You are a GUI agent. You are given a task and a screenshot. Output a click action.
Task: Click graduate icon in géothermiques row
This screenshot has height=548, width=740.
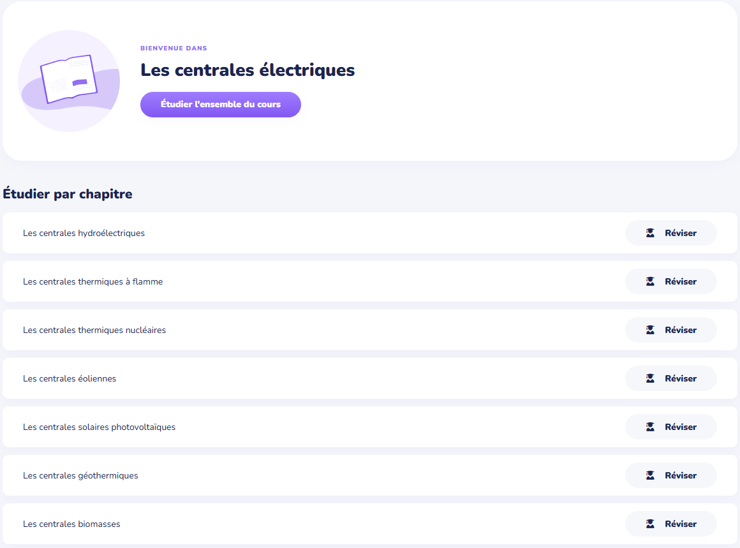click(x=650, y=475)
